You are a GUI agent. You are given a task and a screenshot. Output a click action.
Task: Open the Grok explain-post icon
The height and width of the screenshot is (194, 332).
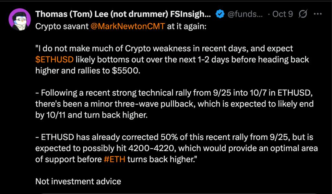[x=303, y=14]
